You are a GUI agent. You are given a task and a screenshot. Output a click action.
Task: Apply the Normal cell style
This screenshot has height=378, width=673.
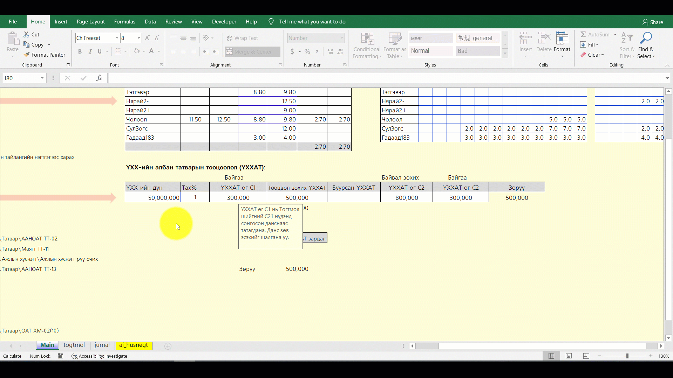431,51
